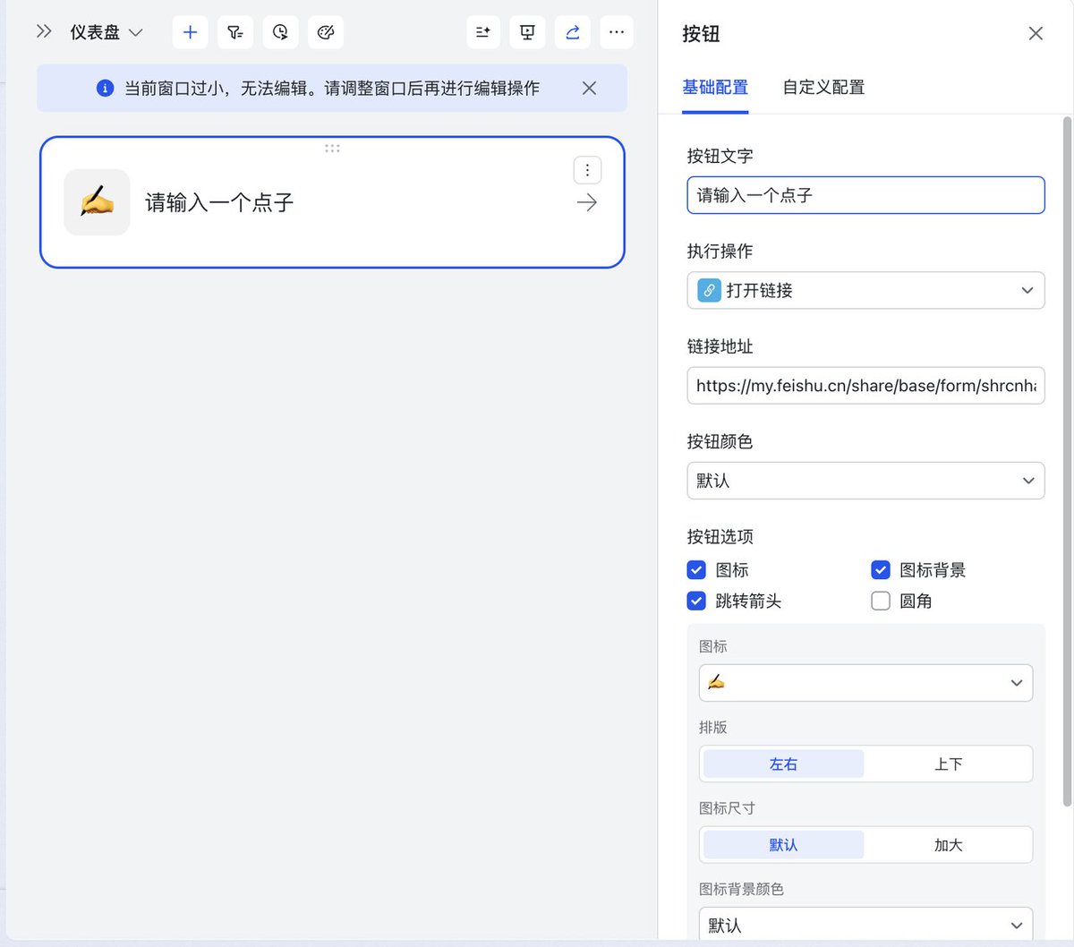Expand the 执行操作 dropdown showing 打开链接

(865, 290)
